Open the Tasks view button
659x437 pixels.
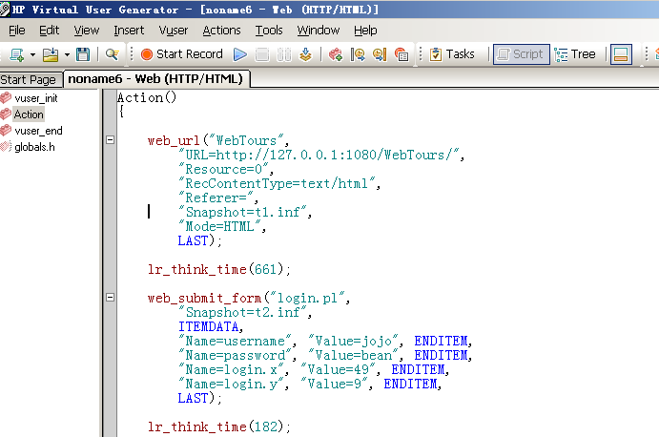tap(452, 54)
